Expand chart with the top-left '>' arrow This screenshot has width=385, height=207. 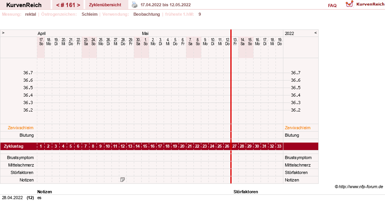(x=3, y=33)
